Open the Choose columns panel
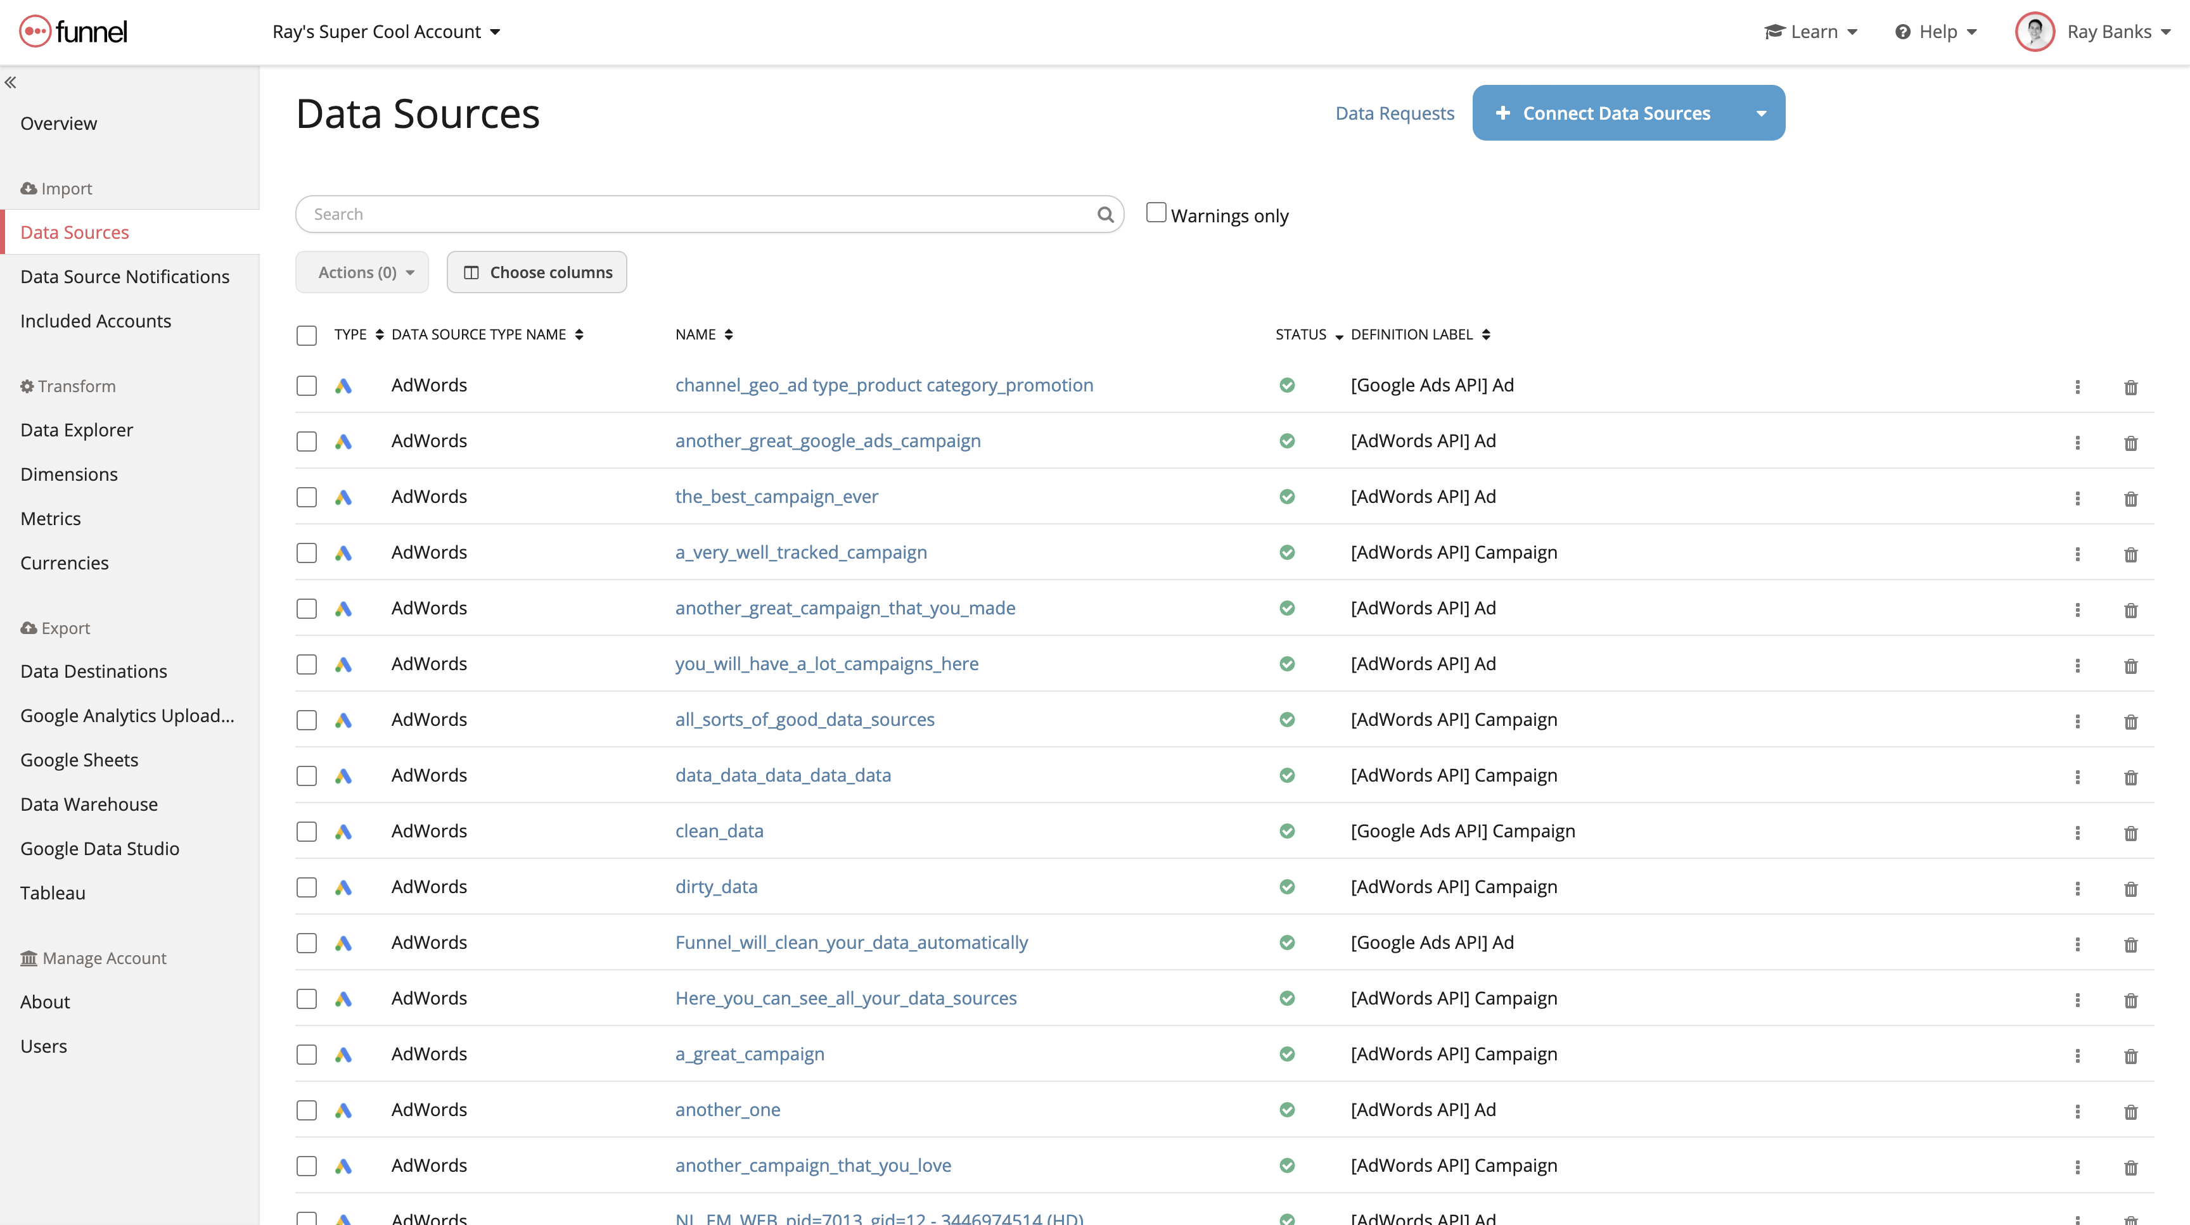The width and height of the screenshot is (2190, 1225). point(537,272)
